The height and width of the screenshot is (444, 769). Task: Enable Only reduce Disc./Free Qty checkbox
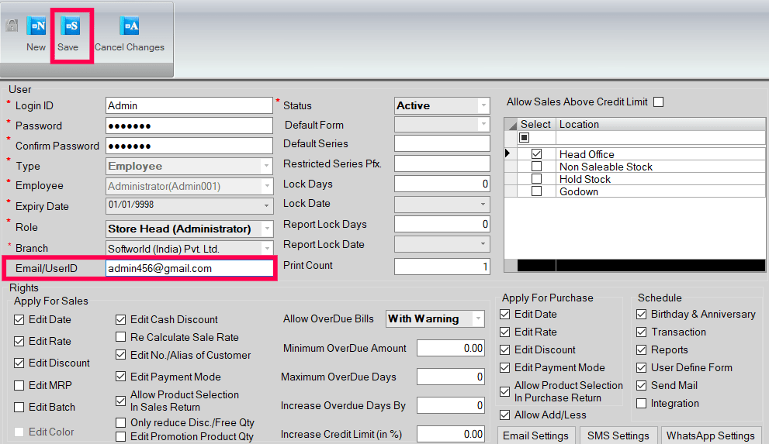tap(120, 422)
